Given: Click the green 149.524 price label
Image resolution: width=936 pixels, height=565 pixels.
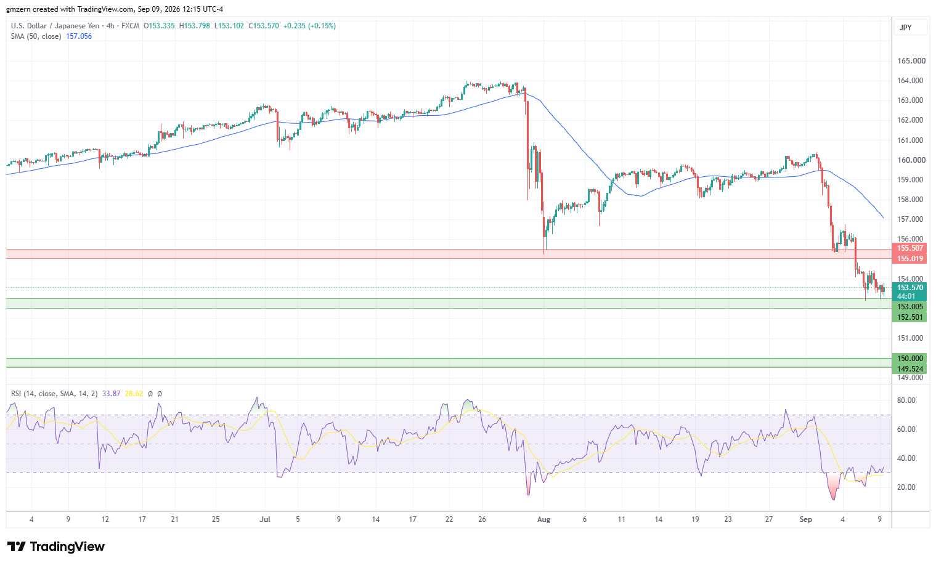Looking at the screenshot, I should click(910, 369).
